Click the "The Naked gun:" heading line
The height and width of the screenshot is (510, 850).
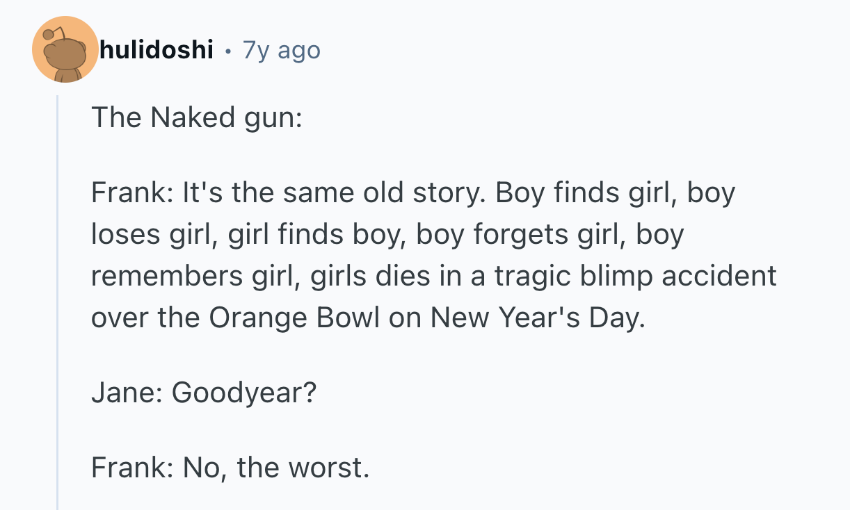196,117
